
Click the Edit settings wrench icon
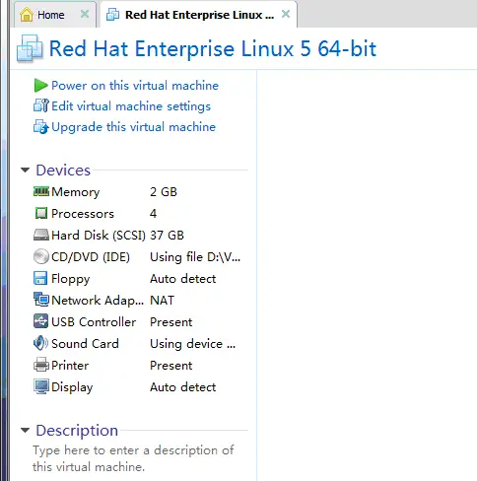[41, 105]
